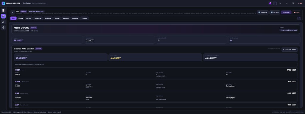305x114 pixels.
Task: Click the 0,06 USDT value in XRP row
Action: point(292,105)
